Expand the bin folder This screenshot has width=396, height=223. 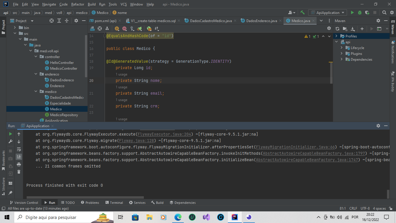click(15, 28)
